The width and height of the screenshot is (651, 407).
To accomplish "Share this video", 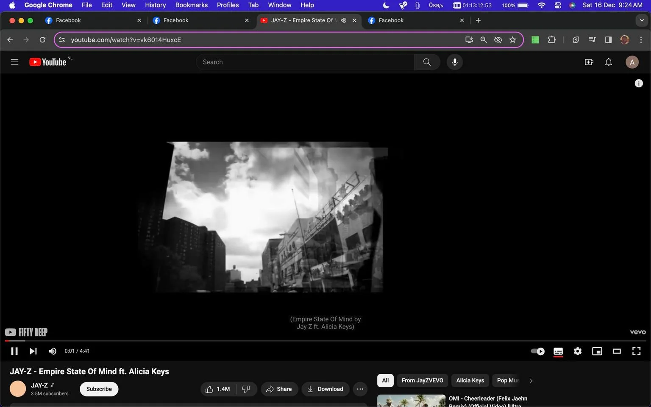I will coord(279,389).
